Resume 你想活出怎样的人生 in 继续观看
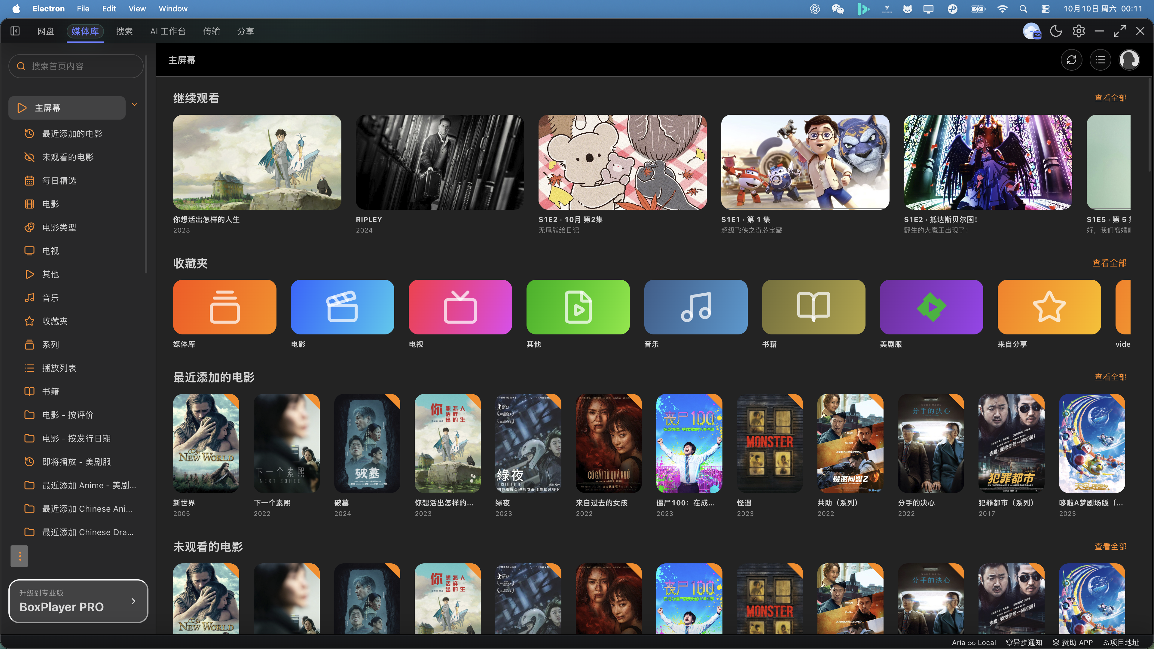This screenshot has height=649, width=1154. [257, 162]
